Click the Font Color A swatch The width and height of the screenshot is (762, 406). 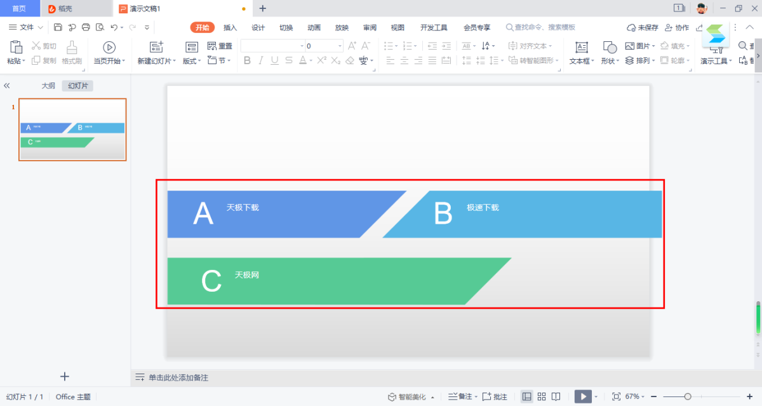[x=302, y=60]
